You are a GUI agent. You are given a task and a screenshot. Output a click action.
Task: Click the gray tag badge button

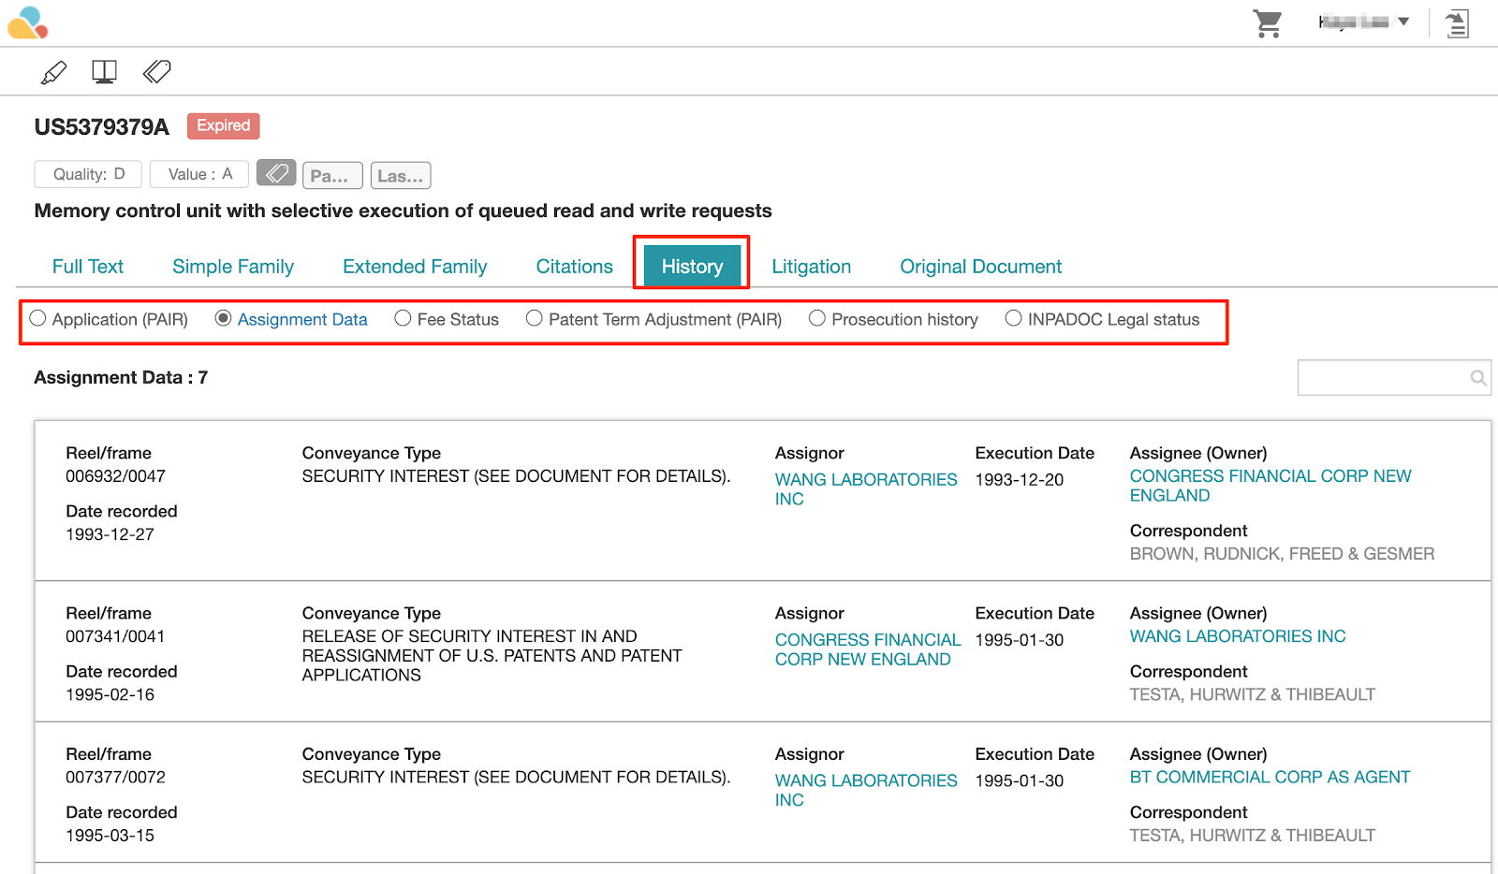pyautogui.click(x=276, y=173)
